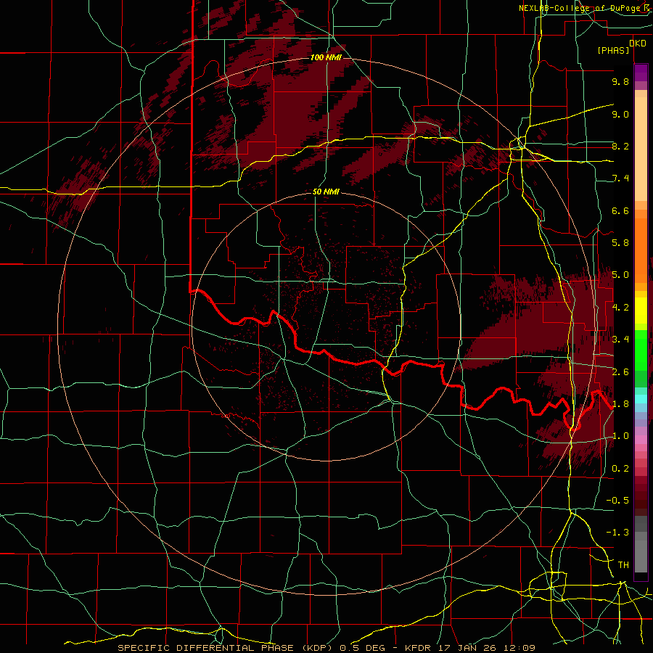Click the 6.6 value on the color scale

[x=620, y=210]
